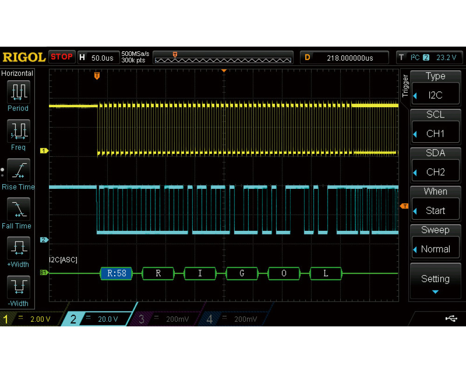Click the Horizontal menu title
Screen dimensions: 466x373
17,73
